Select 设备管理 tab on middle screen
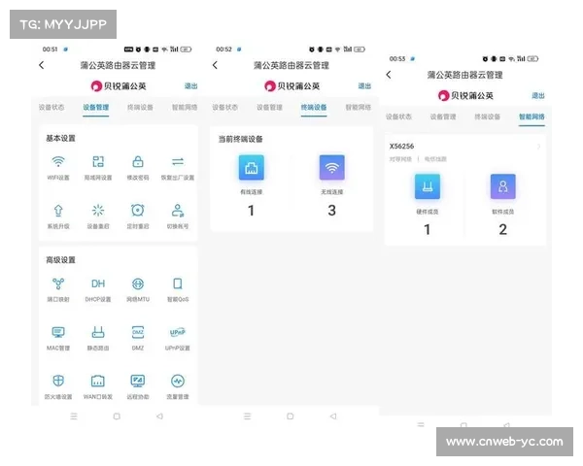 click(269, 108)
